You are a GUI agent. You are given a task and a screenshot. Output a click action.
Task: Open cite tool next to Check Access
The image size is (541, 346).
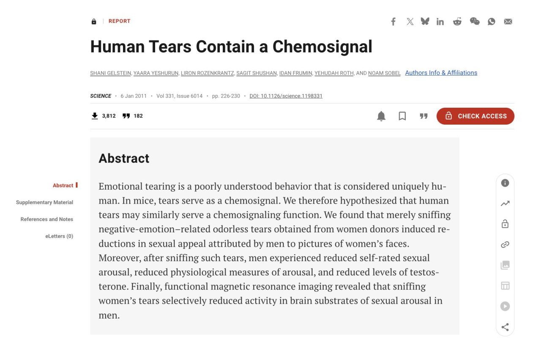pyautogui.click(x=424, y=116)
